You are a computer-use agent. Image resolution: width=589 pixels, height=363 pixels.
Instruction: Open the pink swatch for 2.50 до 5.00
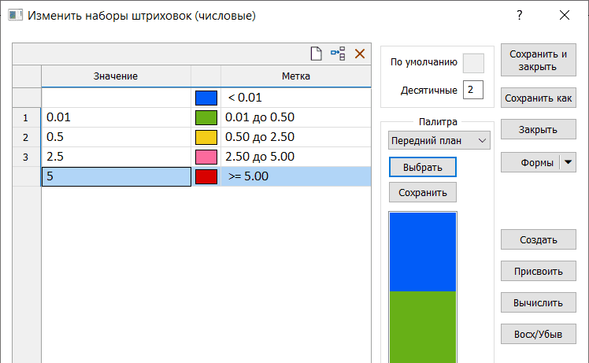[x=206, y=157]
